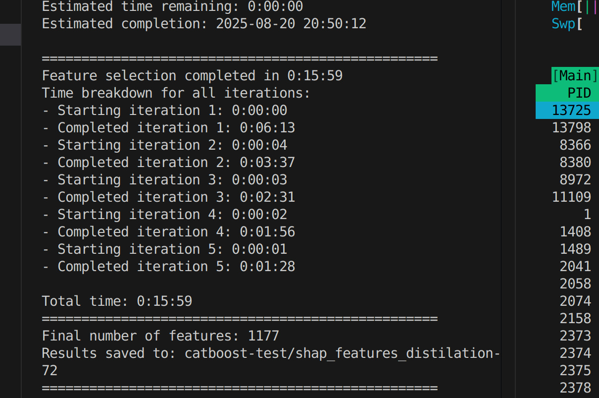Screen dimensions: 599x398
Task: Select process row with PID 1408
Action: tap(575, 232)
